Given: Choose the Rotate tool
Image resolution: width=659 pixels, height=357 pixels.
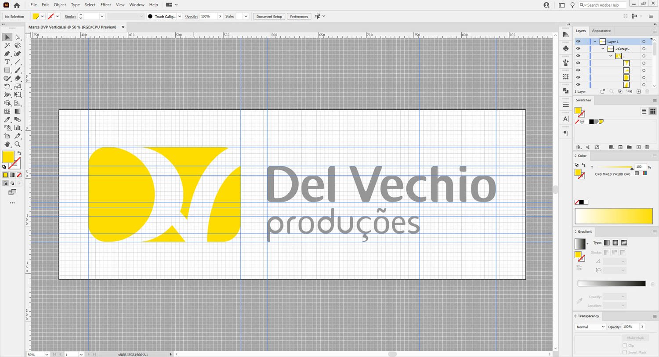Looking at the screenshot, I should point(7,87).
